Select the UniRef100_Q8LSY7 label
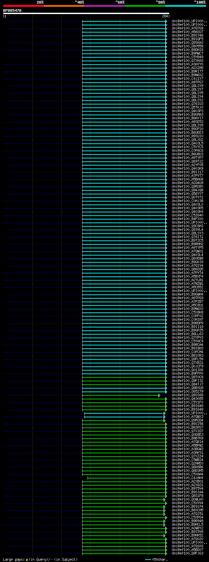This screenshot has height=562, width=209. click(187, 90)
